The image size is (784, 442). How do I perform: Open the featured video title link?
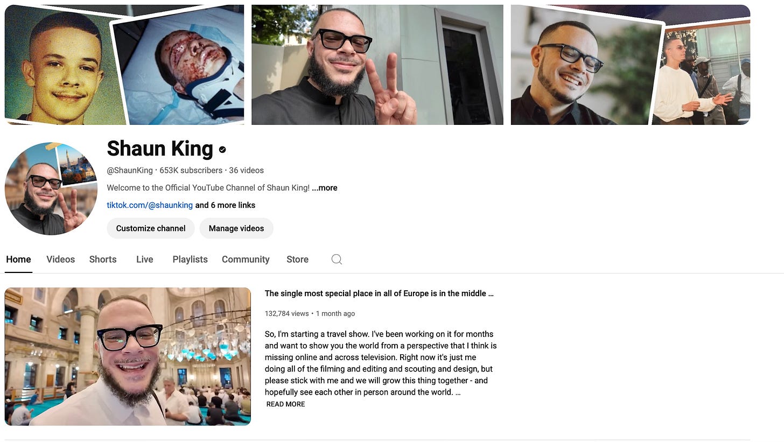click(x=379, y=293)
